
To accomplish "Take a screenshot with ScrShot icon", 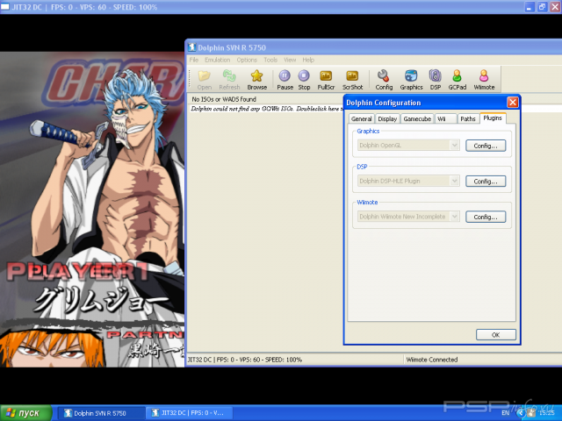I will click(x=352, y=76).
